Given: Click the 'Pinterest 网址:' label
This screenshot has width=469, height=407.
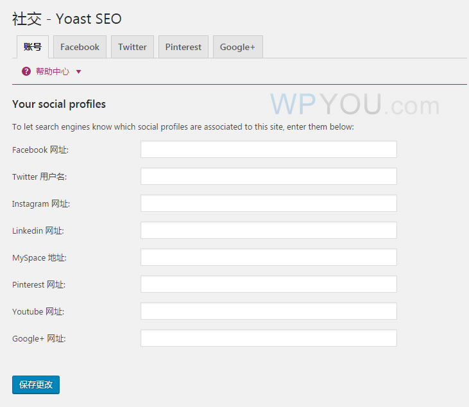Looking at the screenshot, I should [39, 284].
